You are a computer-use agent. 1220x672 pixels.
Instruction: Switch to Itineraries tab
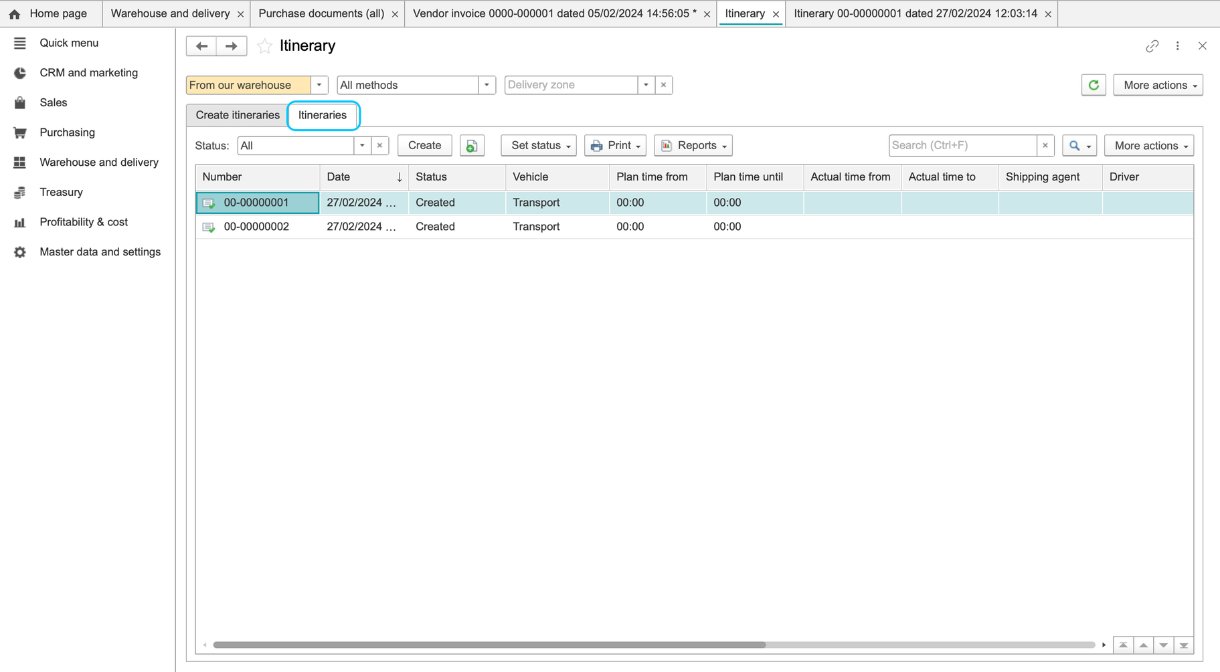pos(323,115)
